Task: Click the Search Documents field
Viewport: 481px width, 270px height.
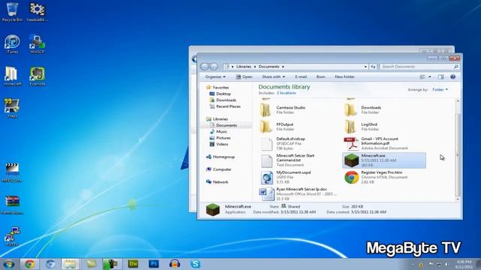Action: [419, 67]
